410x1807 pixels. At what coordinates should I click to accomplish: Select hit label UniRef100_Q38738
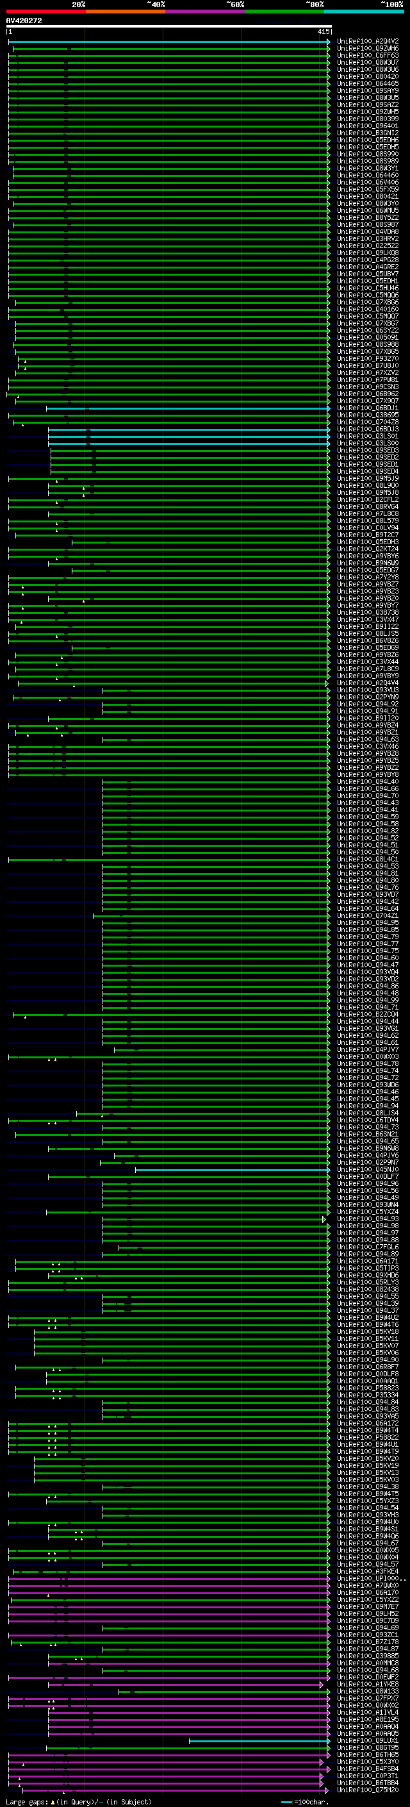coord(368,612)
